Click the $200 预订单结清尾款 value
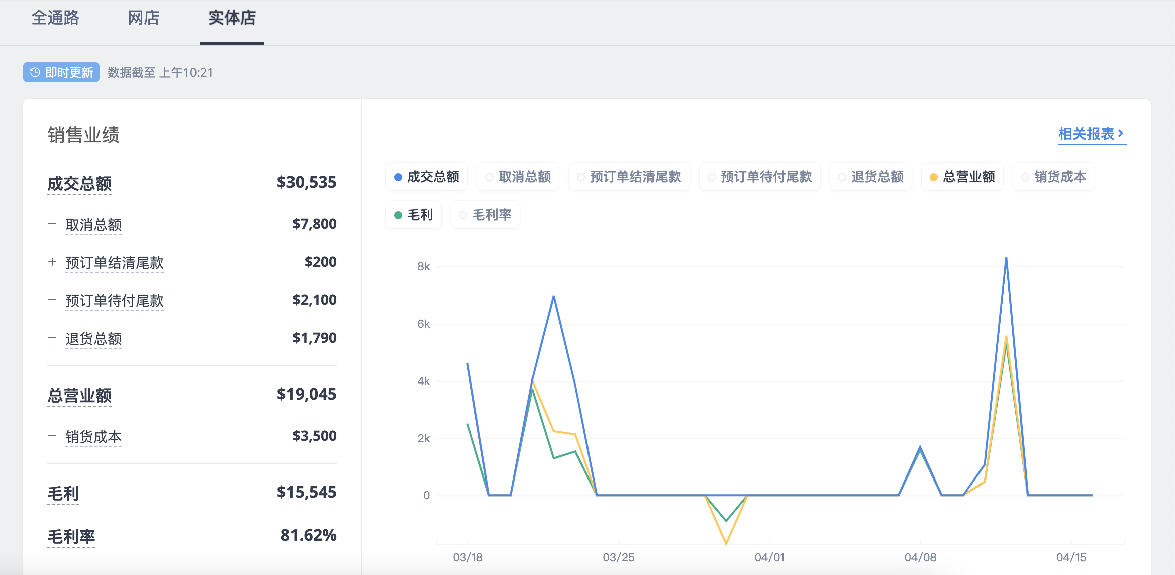Image resolution: width=1175 pixels, height=575 pixels. coord(321,262)
